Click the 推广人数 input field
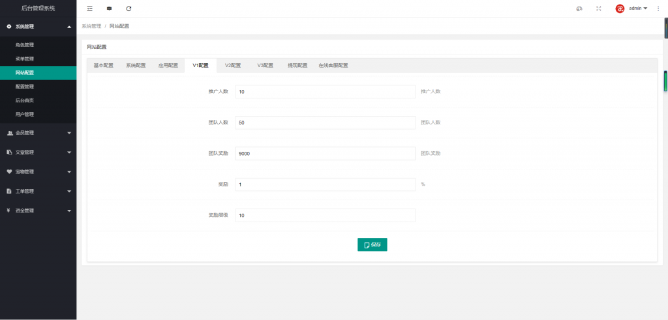The width and height of the screenshot is (668, 320). coord(326,91)
